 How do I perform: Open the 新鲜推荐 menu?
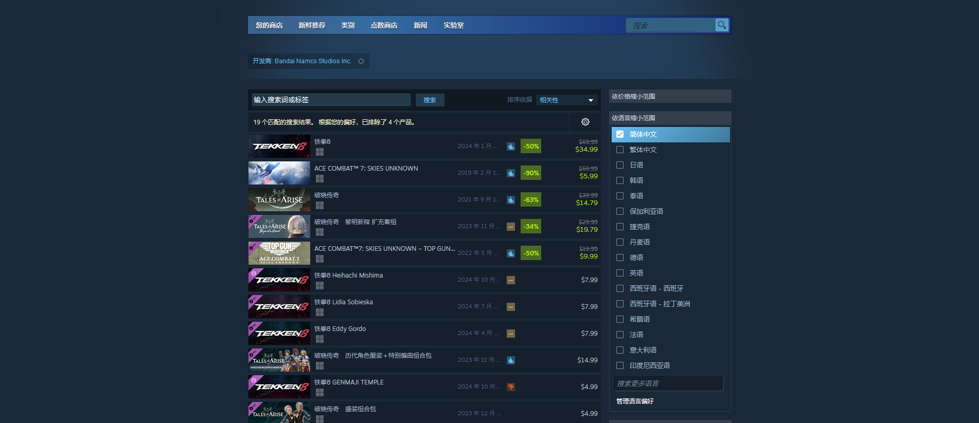pos(312,25)
